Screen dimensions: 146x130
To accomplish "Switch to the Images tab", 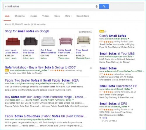I will pyautogui.click(x=34, y=16).
